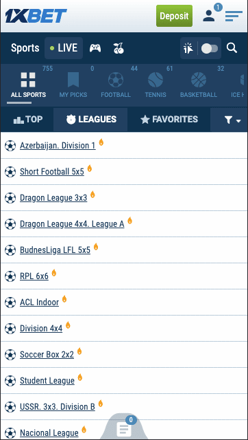
Task: Switch to the FAVORITES tab
Action: pos(169,120)
